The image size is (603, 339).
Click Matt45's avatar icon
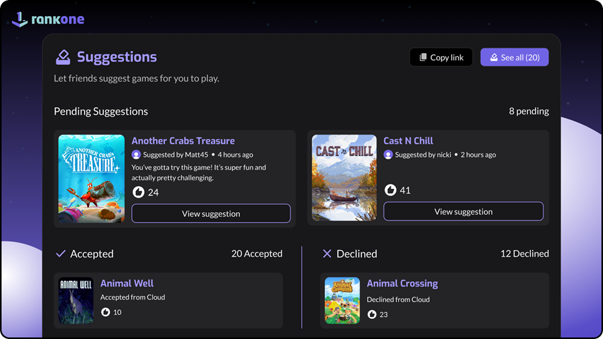click(x=136, y=155)
